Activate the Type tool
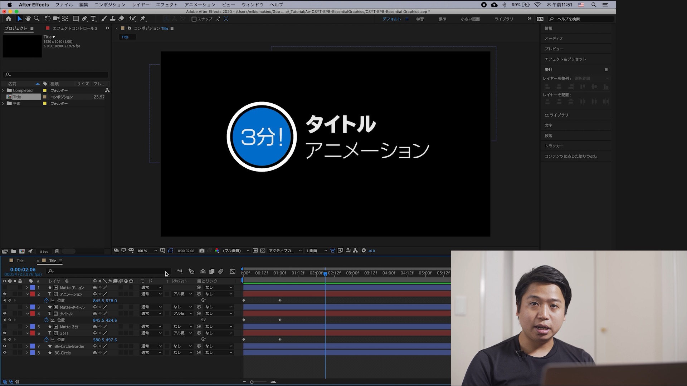Screen dimensions: 687x386 point(93,19)
